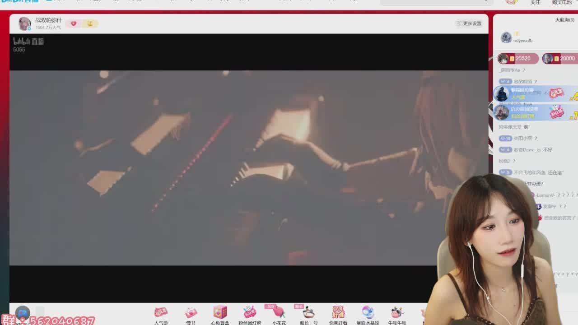Click the gold anchor badge beside streamer name

(90, 23)
